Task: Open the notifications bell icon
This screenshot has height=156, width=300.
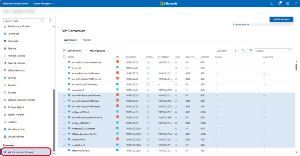Action: pyautogui.click(x=279, y=4)
